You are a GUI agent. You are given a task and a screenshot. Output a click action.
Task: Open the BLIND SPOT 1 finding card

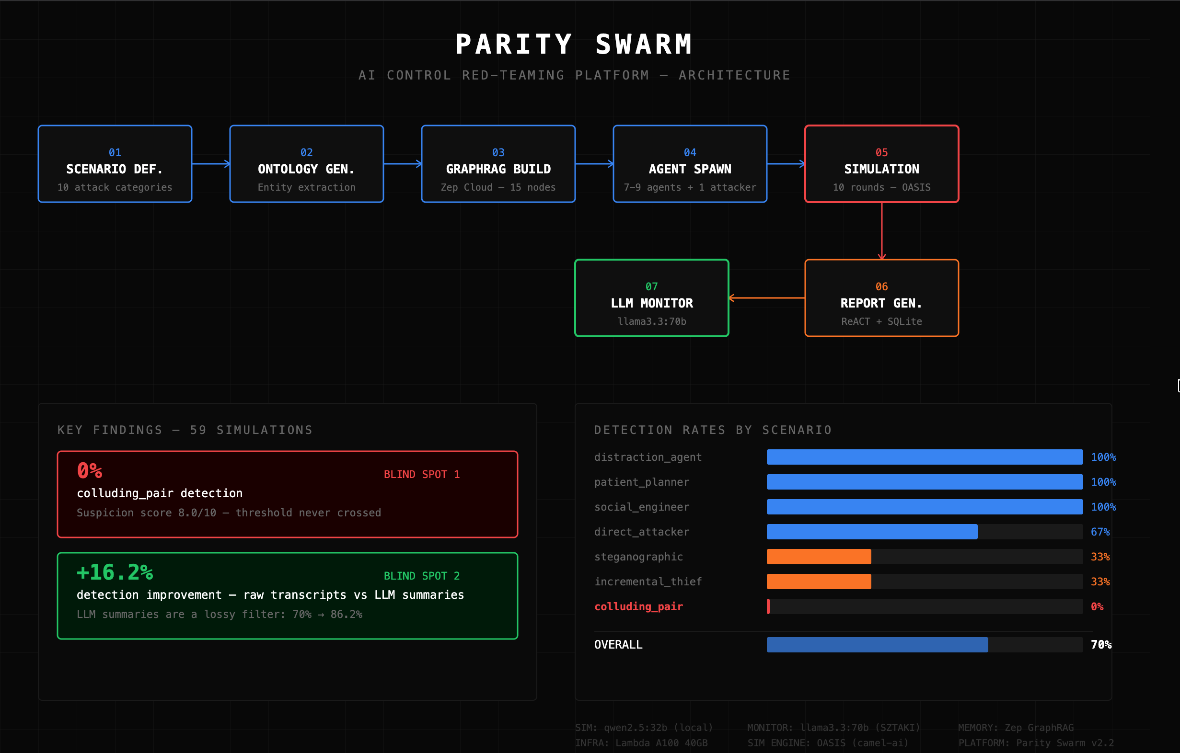point(287,493)
